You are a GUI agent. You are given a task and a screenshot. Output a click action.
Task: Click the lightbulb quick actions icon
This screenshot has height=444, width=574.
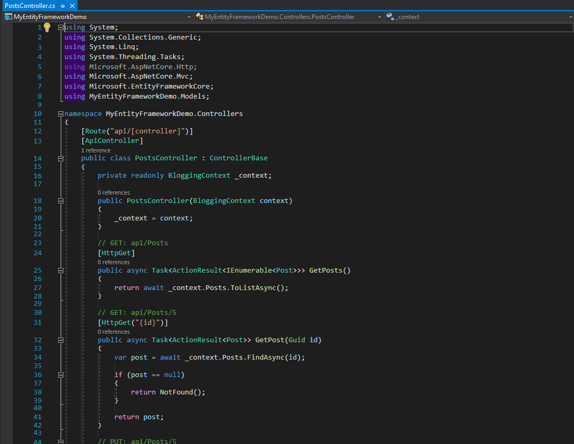pos(47,27)
